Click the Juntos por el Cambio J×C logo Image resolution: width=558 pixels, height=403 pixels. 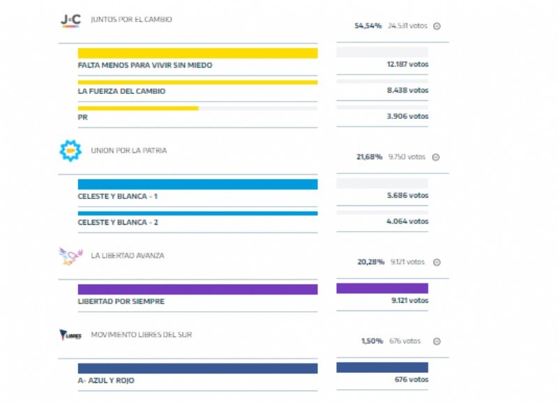(71, 20)
